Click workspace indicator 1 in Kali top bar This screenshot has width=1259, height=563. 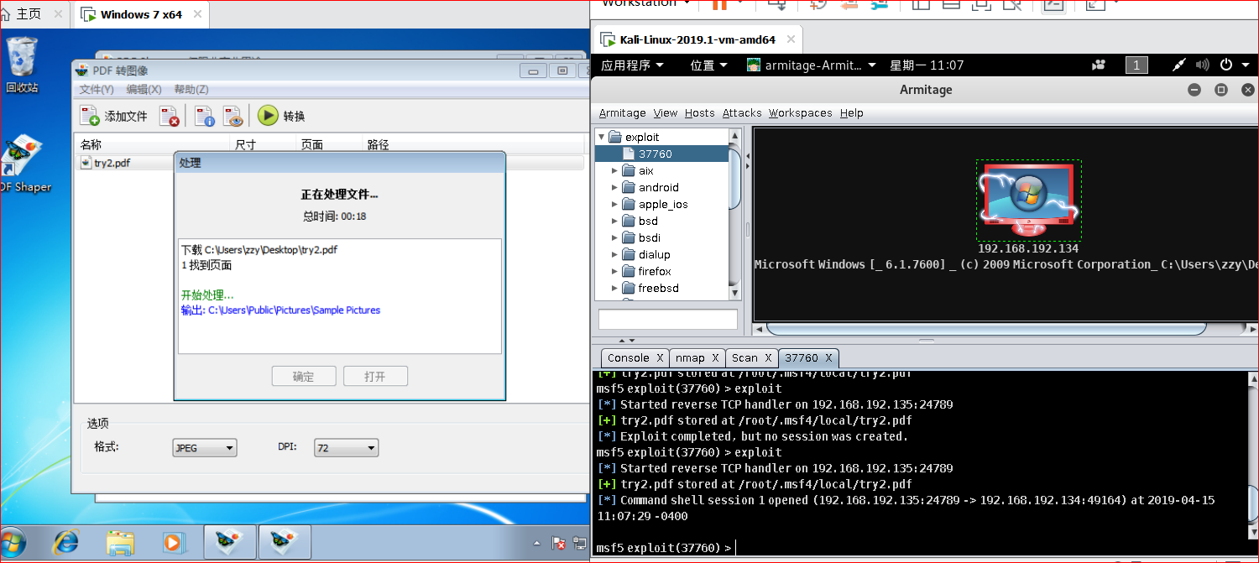point(1136,65)
